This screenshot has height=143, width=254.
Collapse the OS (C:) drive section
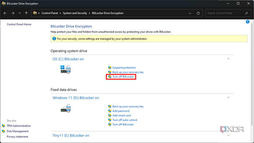[228, 58]
